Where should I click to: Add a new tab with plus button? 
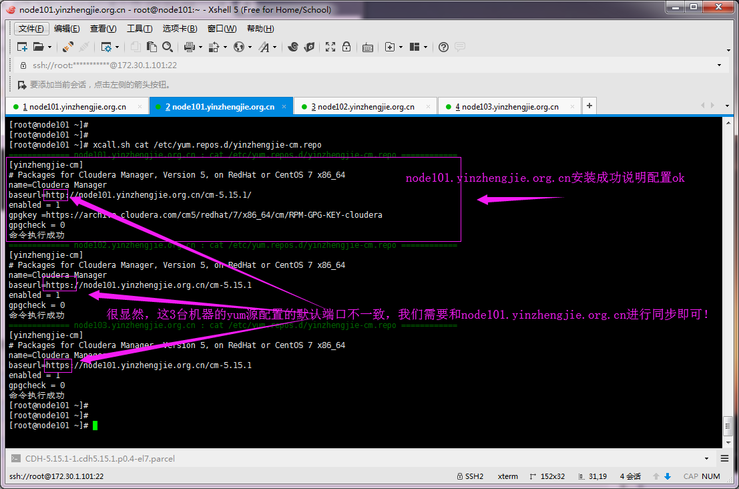(x=589, y=106)
